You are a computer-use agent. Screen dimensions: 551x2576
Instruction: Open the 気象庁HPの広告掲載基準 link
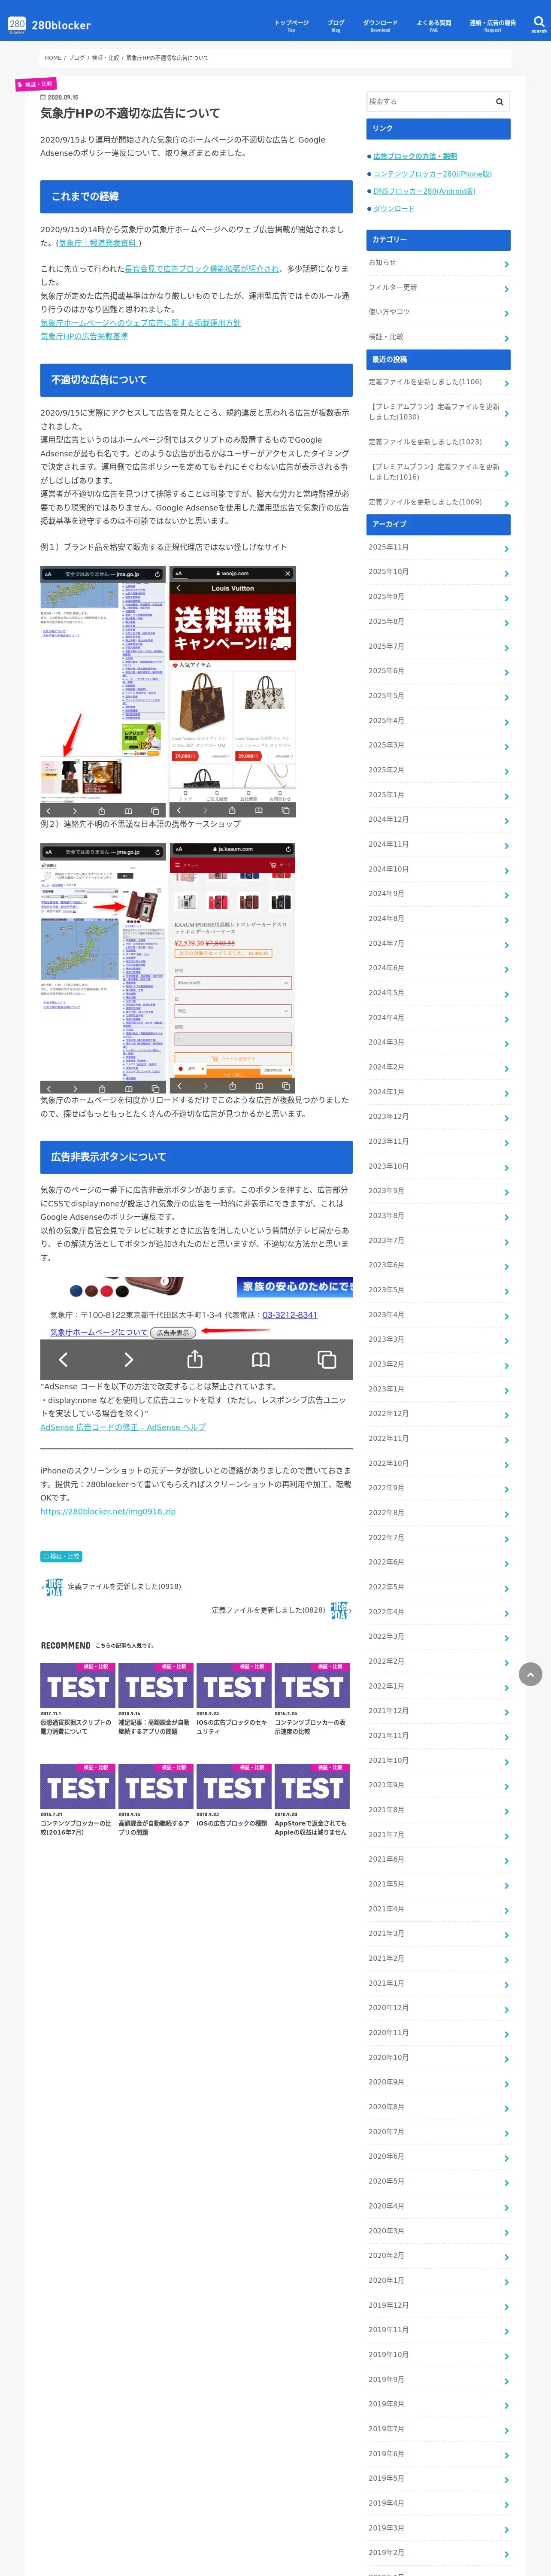84,336
